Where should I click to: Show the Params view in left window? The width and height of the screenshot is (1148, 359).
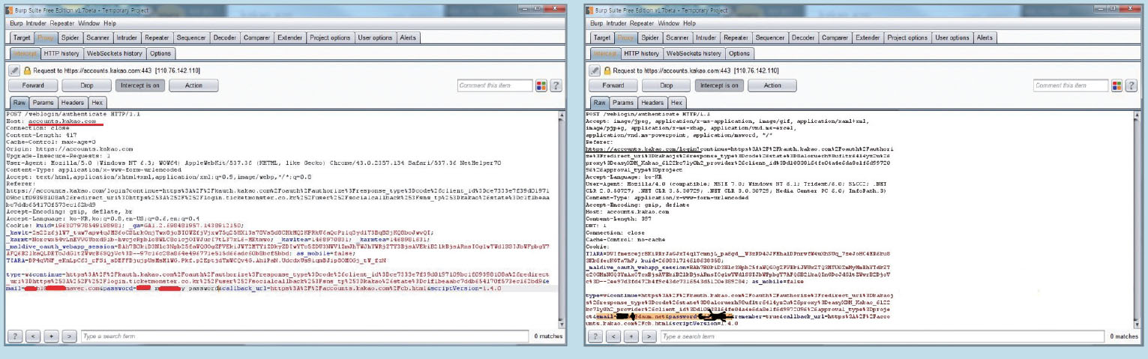(x=43, y=103)
